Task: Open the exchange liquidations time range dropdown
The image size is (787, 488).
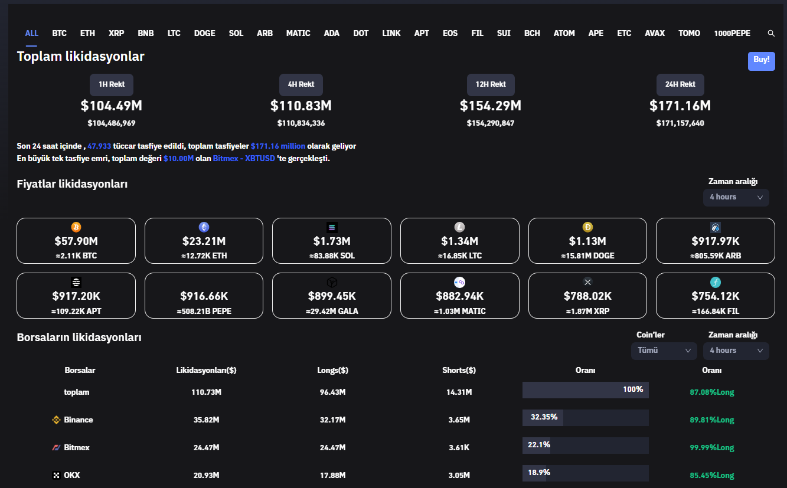Action: pos(736,351)
